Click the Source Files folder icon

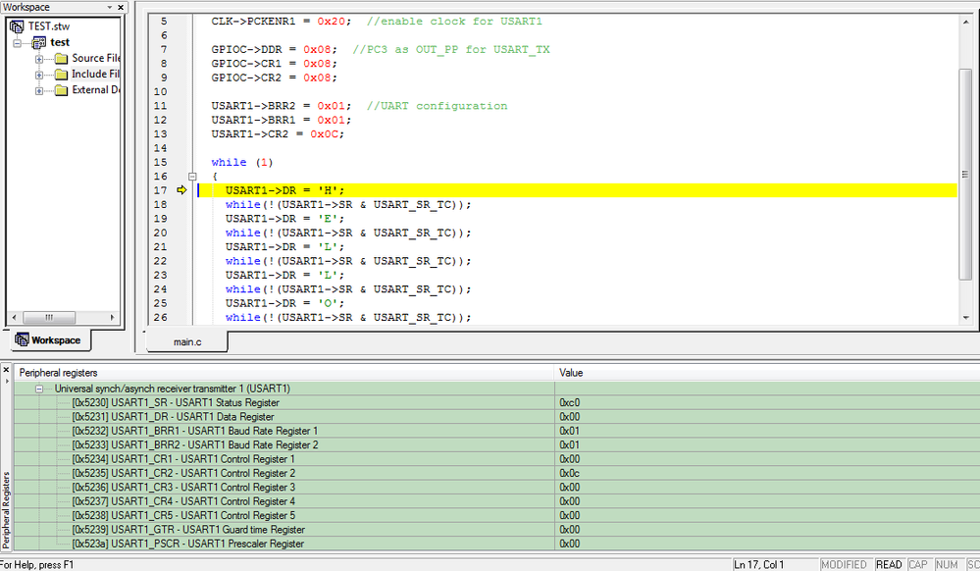61,59
